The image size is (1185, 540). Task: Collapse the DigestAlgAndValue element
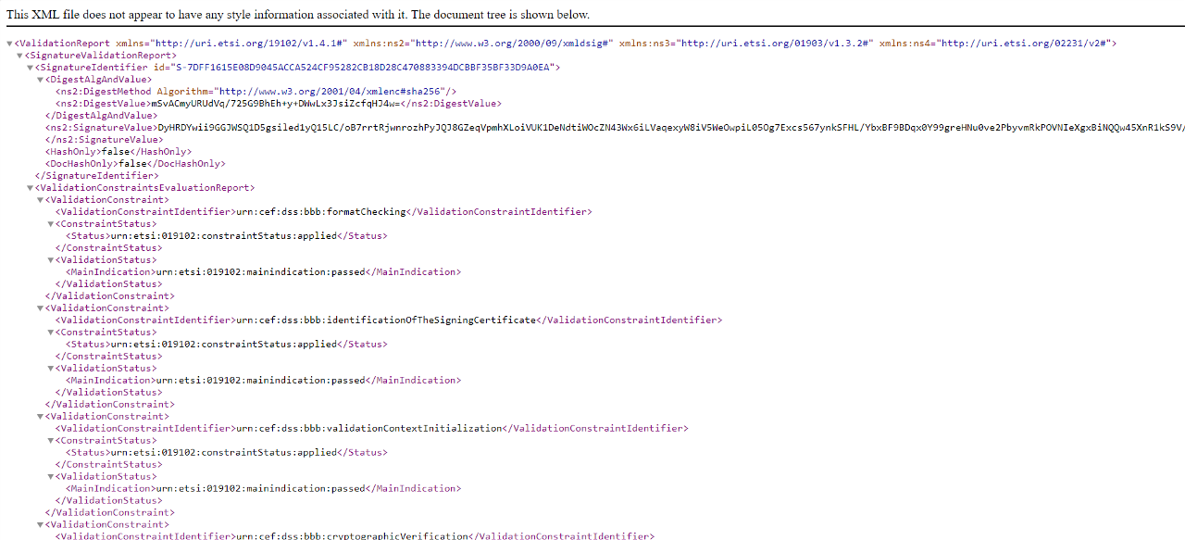tap(41, 80)
